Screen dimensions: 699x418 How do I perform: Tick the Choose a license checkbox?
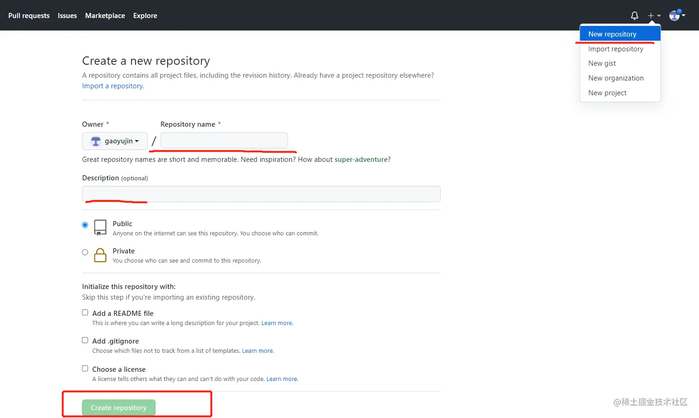[85, 369]
